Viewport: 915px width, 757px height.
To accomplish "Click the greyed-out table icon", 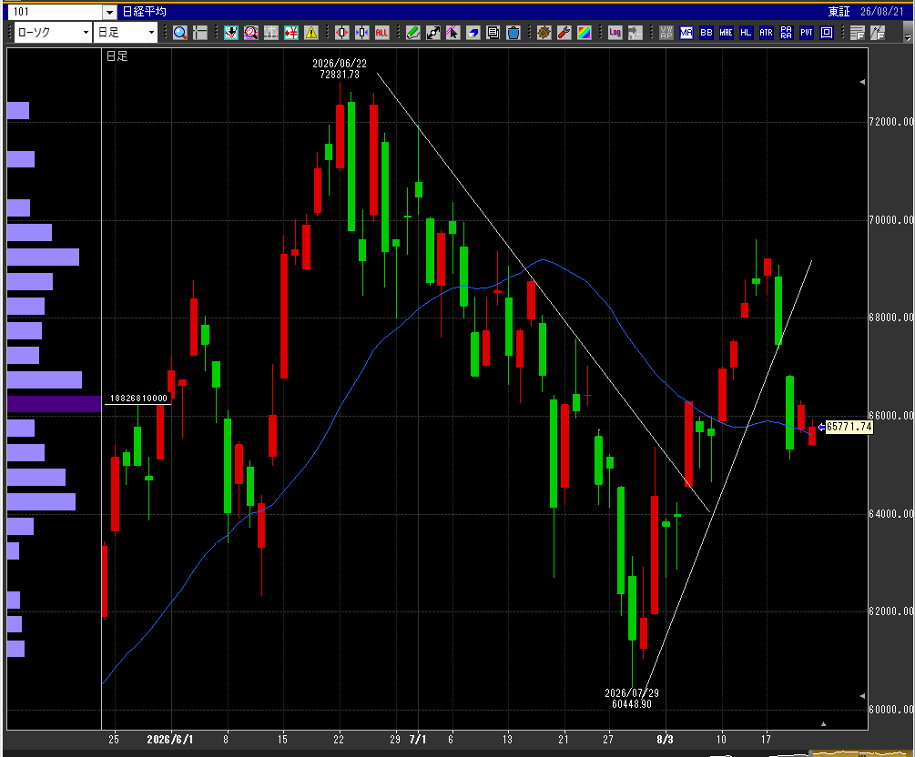I will point(270,33).
